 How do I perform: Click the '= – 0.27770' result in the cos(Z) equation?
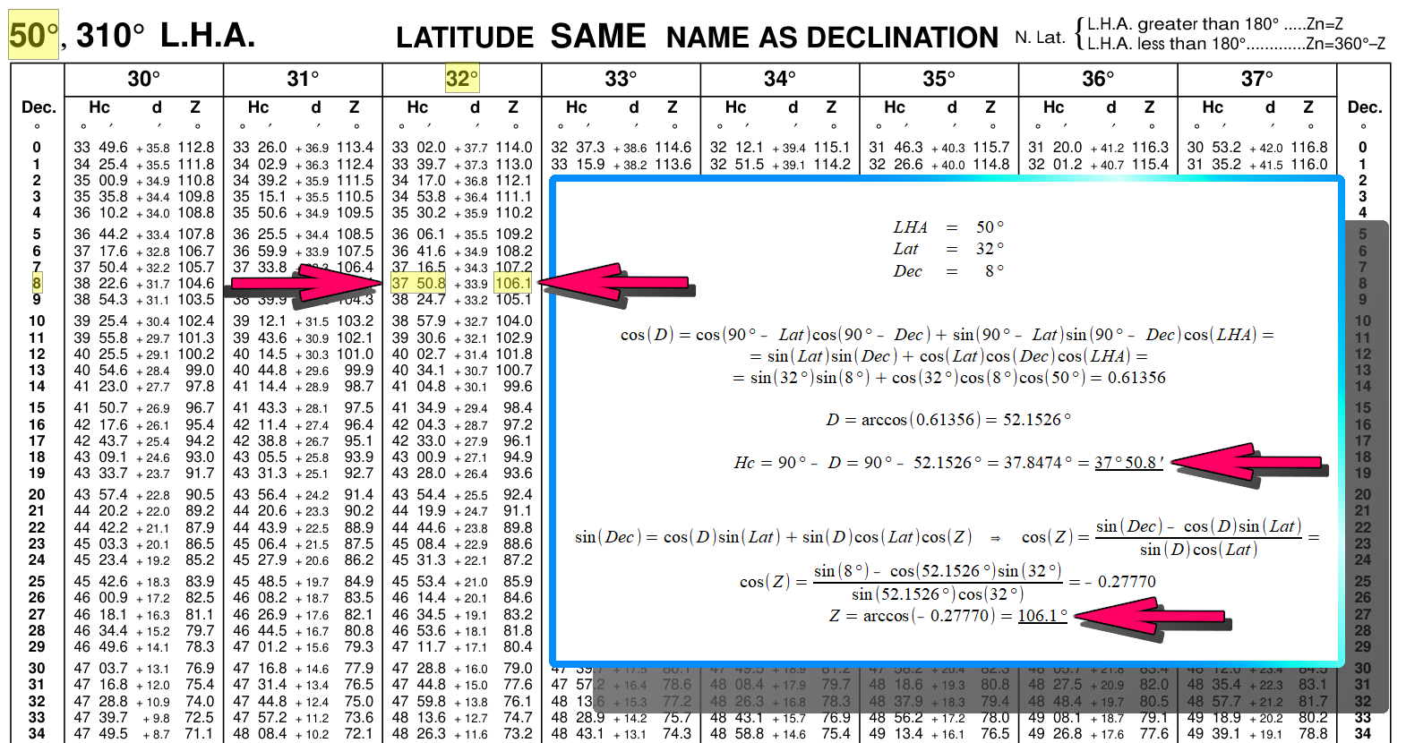coord(1112,582)
